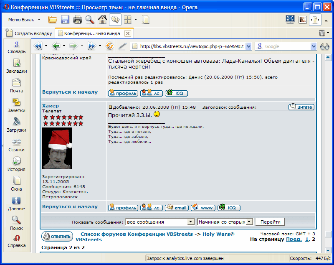Open the История history panel

(x=17, y=164)
